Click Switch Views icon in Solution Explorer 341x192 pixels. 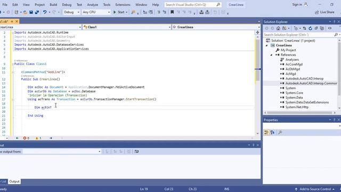coord(284,28)
